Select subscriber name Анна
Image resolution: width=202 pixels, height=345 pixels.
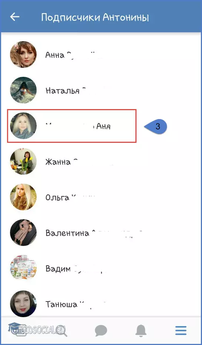tap(55, 55)
